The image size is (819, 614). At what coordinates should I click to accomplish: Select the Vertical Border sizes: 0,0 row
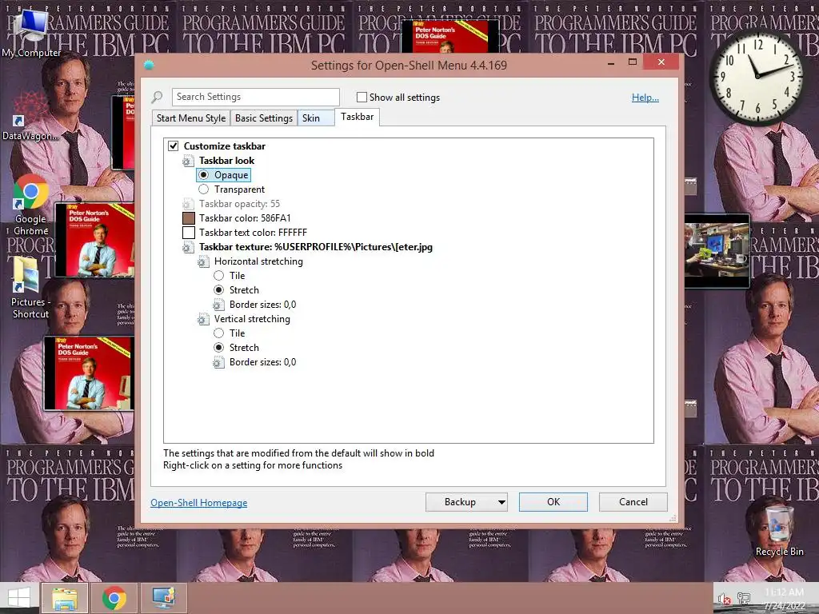pos(262,362)
